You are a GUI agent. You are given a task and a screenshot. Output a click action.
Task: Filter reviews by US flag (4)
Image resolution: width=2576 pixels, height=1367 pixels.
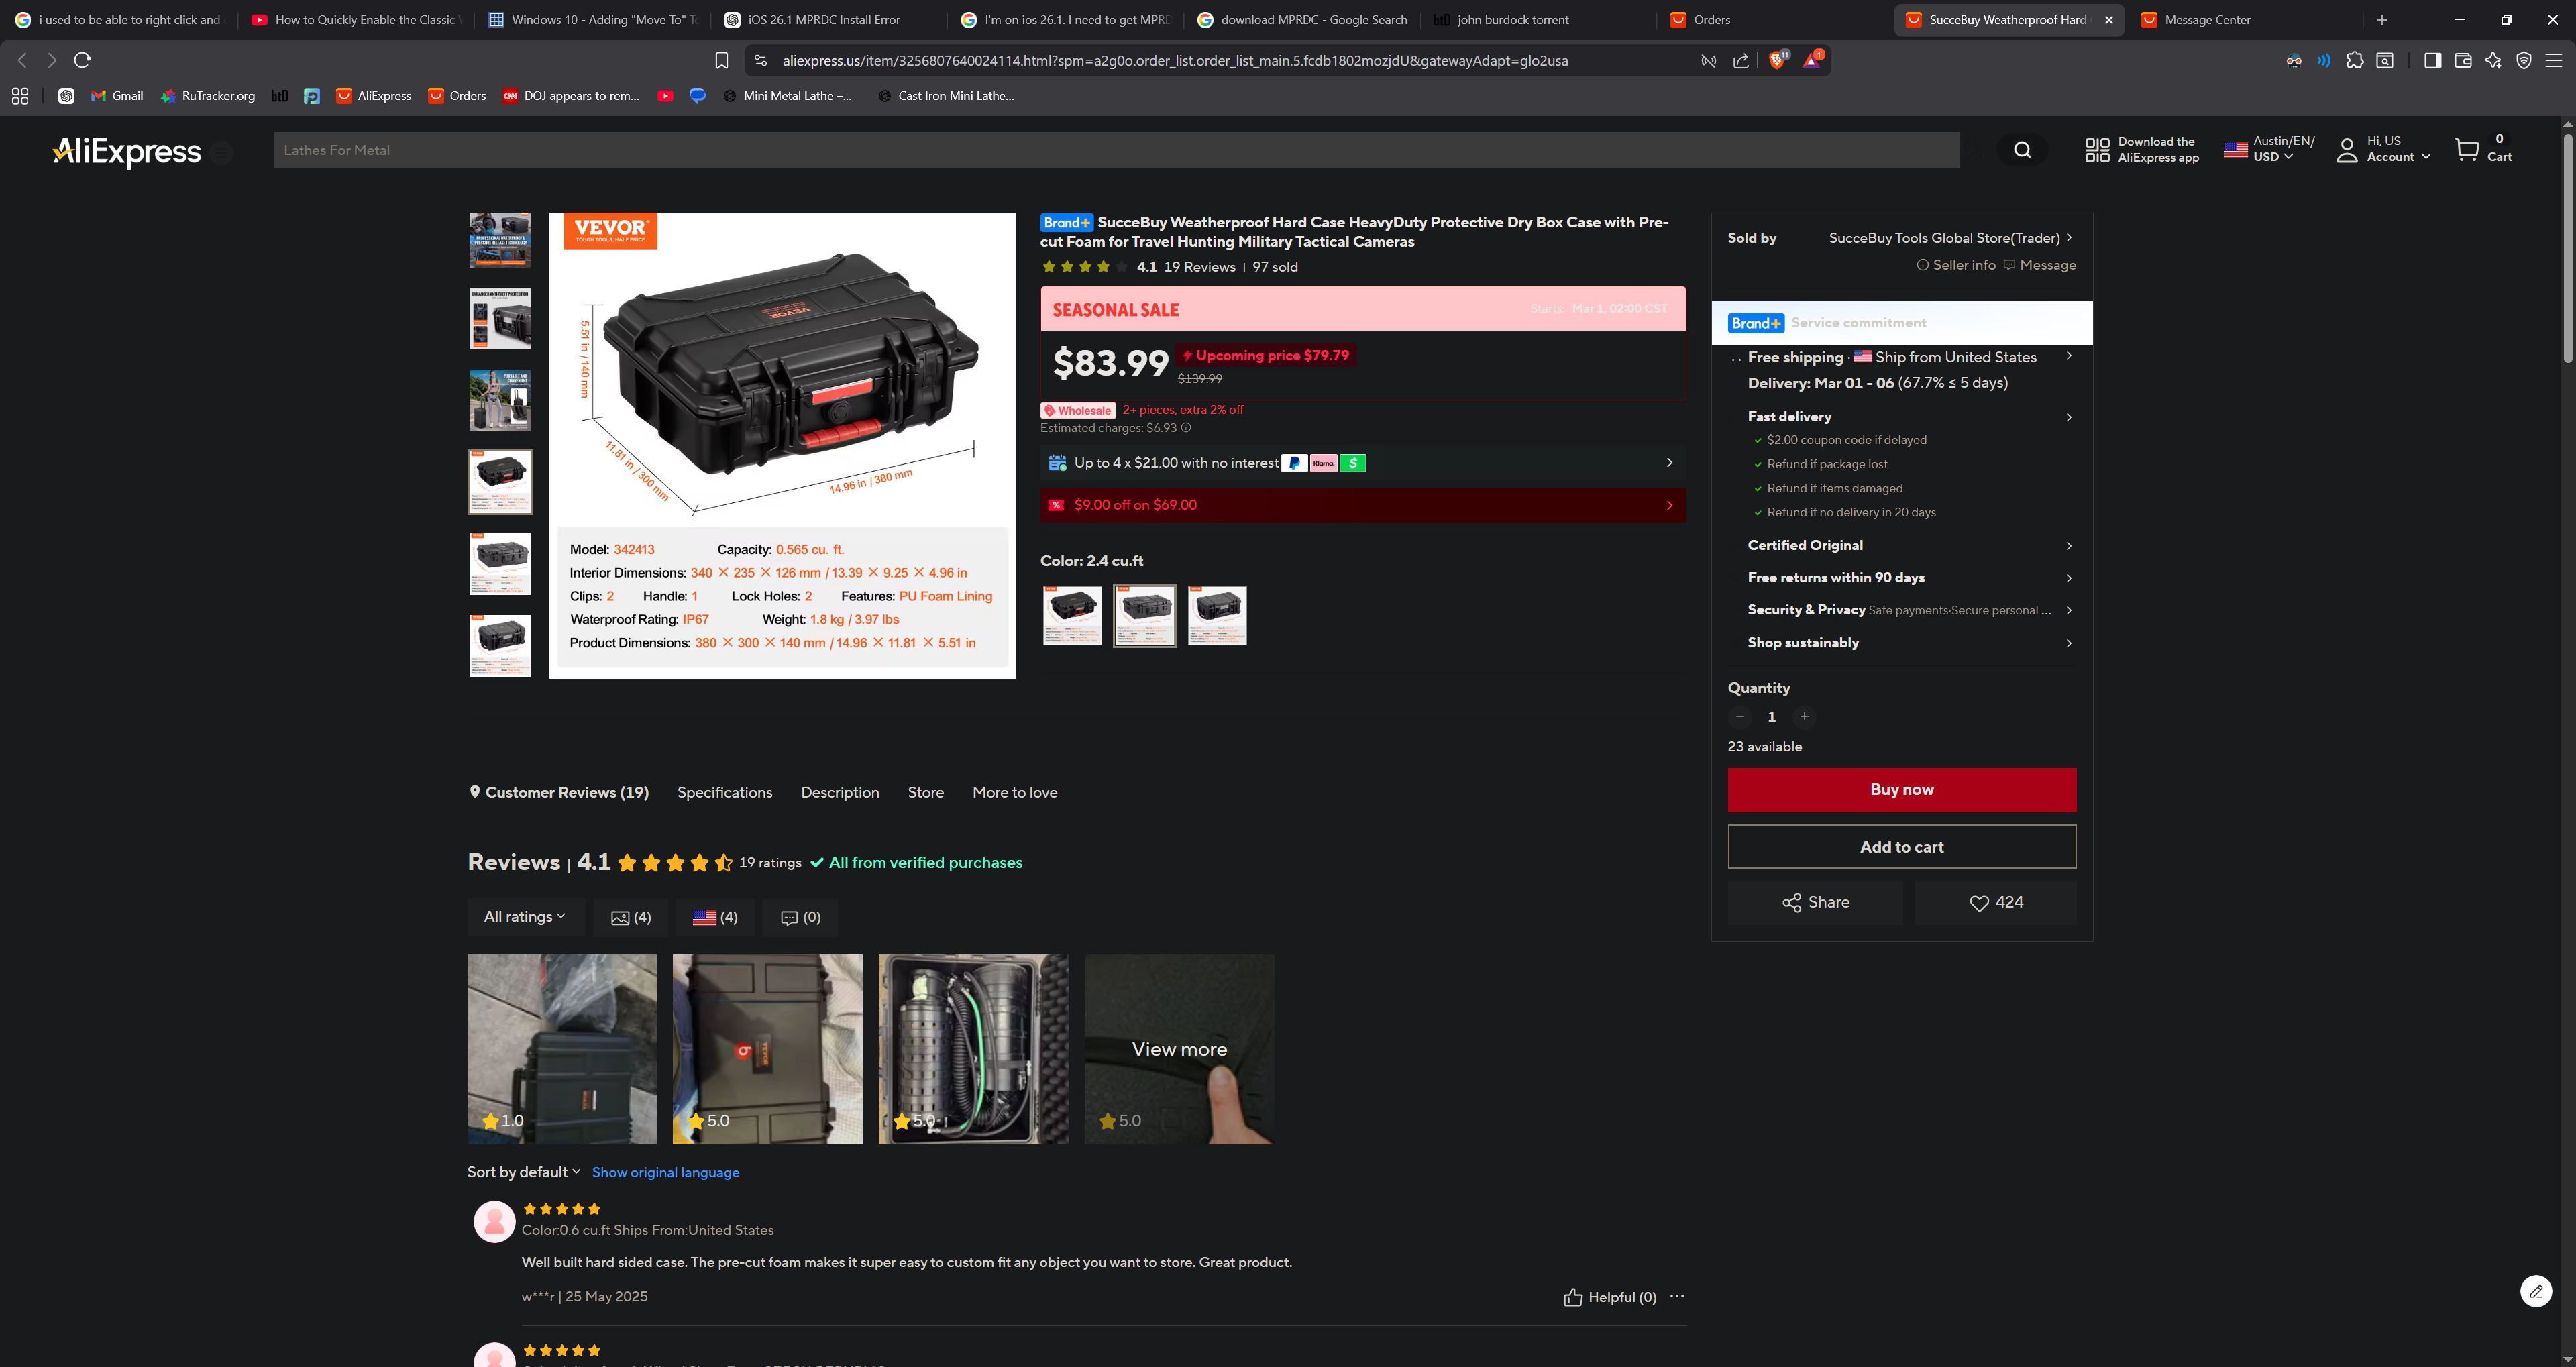point(715,917)
